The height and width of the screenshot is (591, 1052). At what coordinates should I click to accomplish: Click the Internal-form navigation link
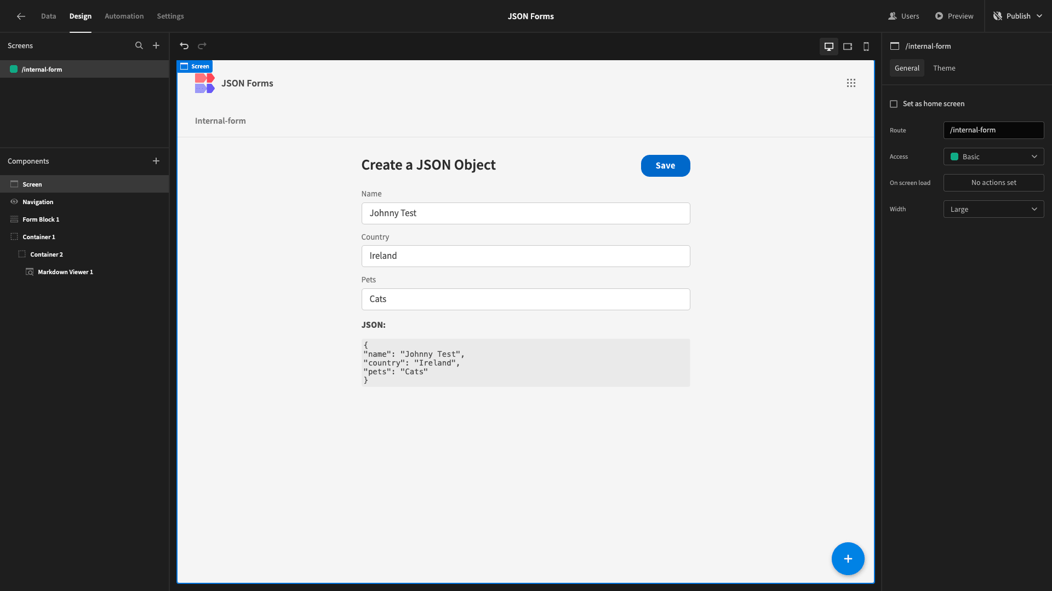coord(220,121)
